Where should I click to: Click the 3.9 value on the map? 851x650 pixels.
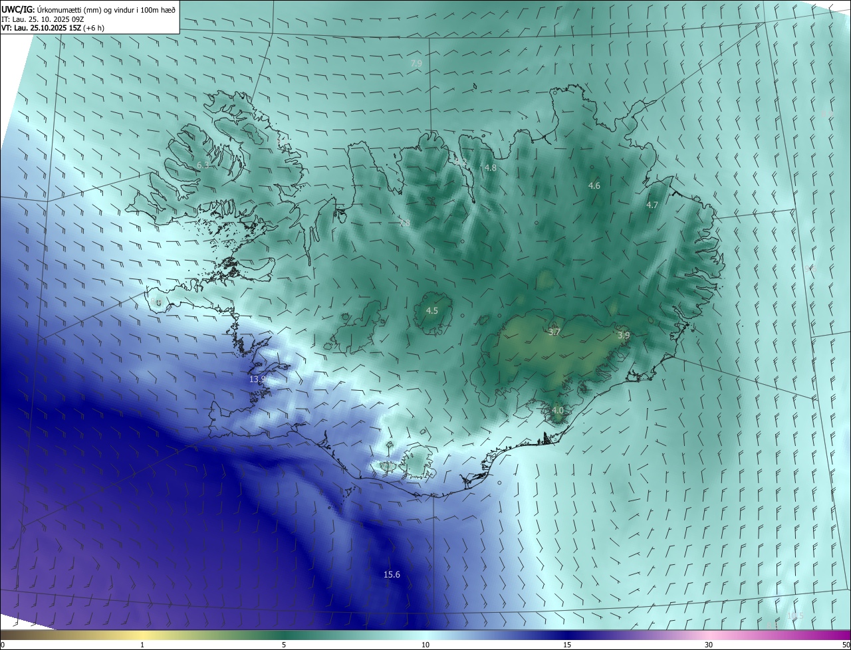point(624,336)
